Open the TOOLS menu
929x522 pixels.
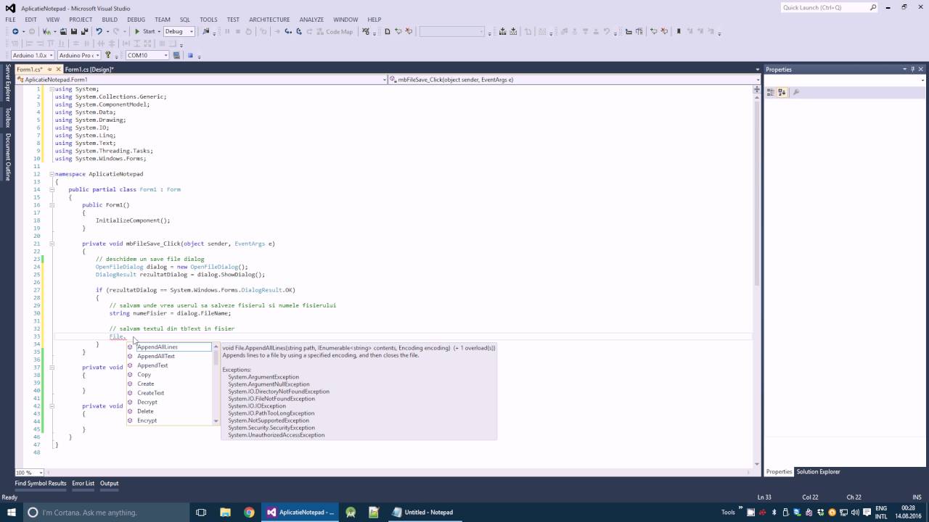pyautogui.click(x=208, y=20)
